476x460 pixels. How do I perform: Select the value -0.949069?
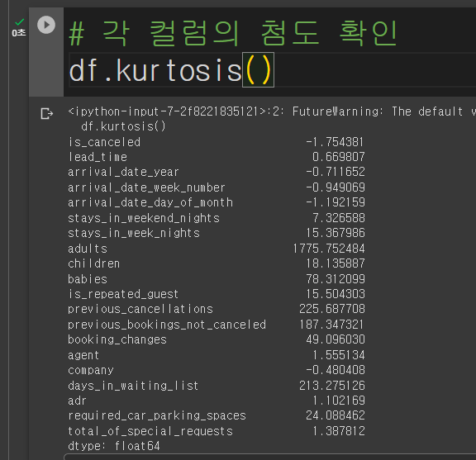(335, 187)
